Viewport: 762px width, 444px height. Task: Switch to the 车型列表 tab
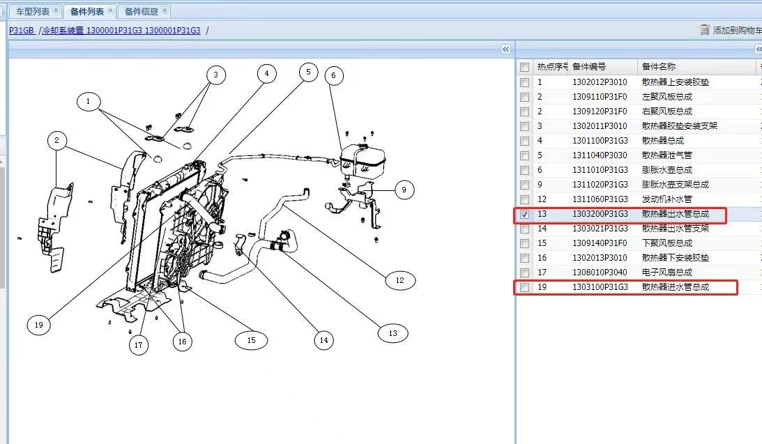32,11
